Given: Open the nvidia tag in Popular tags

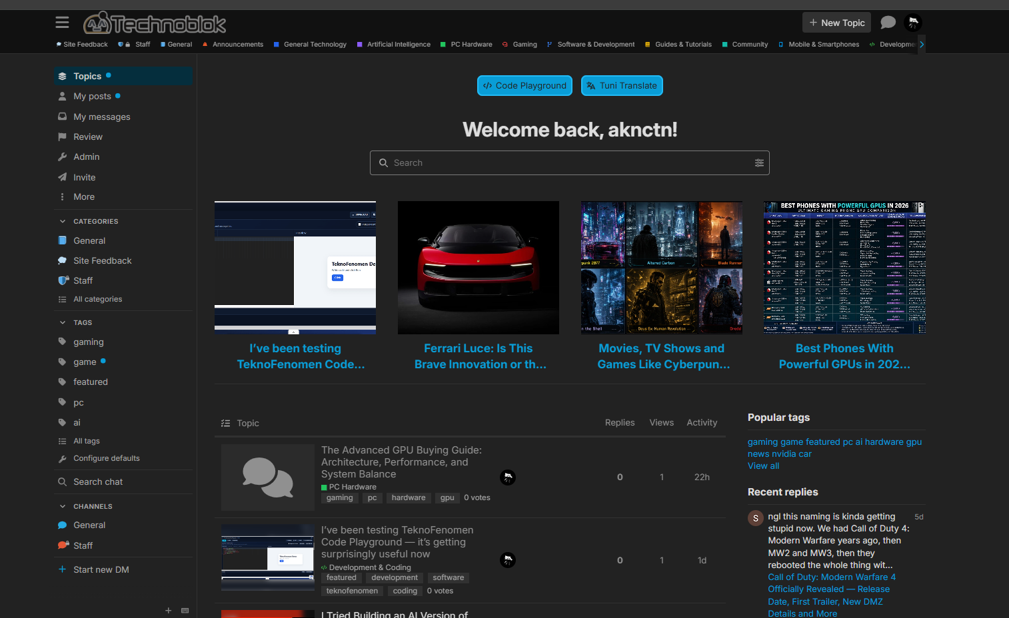Looking at the screenshot, I should (x=784, y=454).
